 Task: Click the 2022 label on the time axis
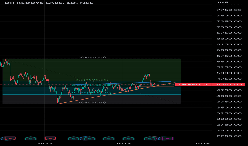[x=44, y=143]
